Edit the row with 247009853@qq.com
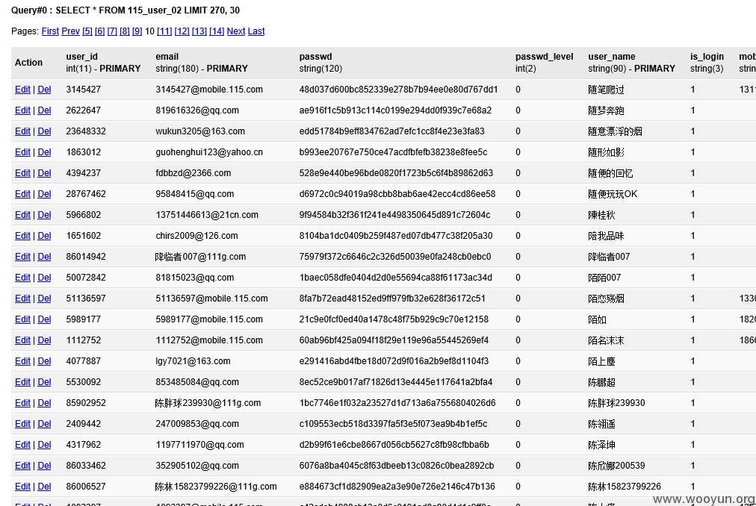 click(22, 424)
